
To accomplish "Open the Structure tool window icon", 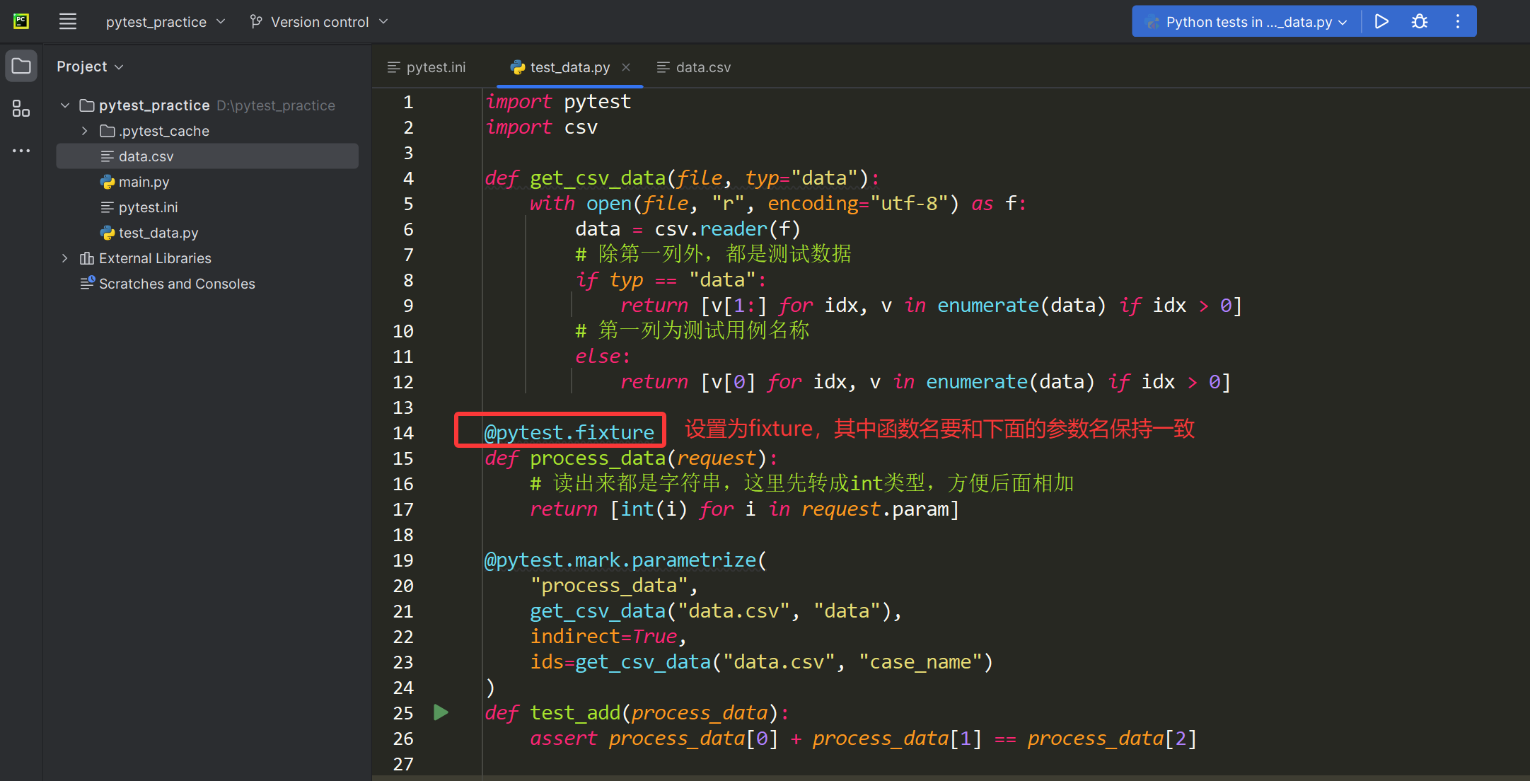I will (x=21, y=108).
